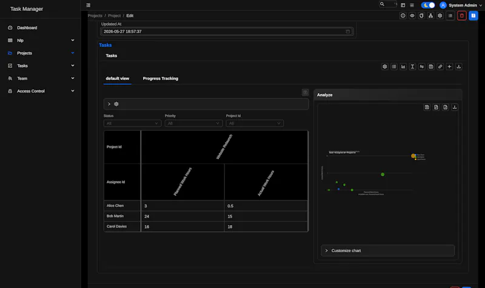Screen dimensions: 485x288
Task: Select the default view tab
Action: 118,79
